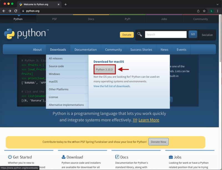Switch to the PyPI section in the top bar
Screen dimensions: 222x170
(x=127, y=19)
